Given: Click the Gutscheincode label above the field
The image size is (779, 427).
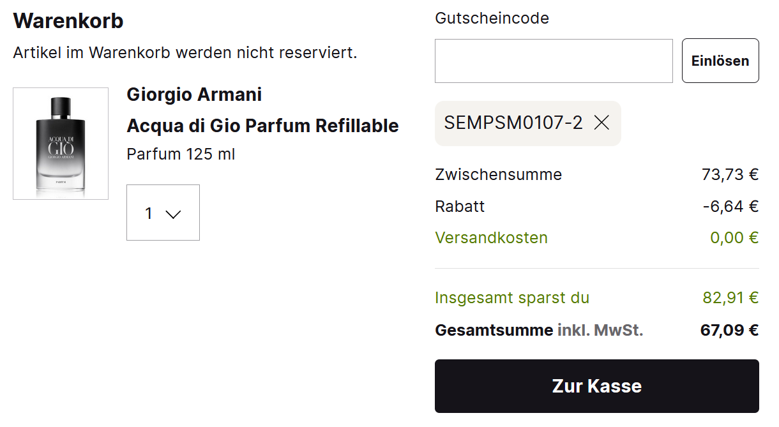Looking at the screenshot, I should tap(492, 19).
